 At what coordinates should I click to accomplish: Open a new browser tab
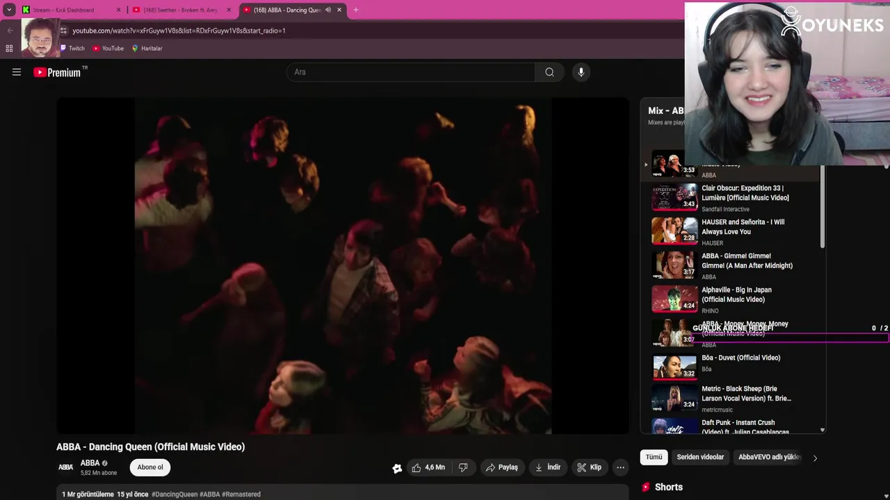click(x=356, y=10)
